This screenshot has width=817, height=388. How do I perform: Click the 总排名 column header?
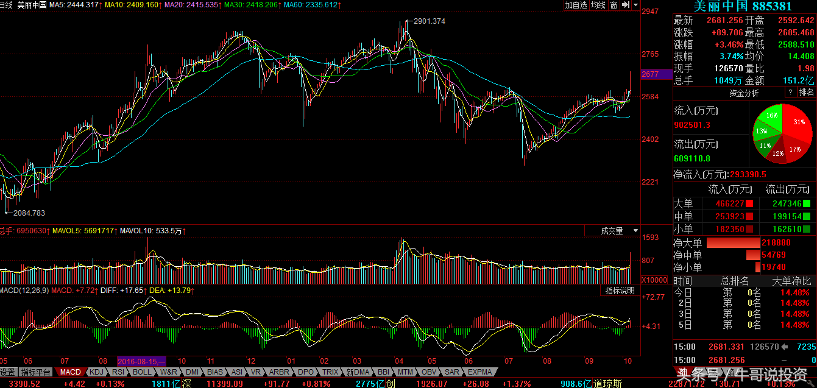tap(735, 281)
